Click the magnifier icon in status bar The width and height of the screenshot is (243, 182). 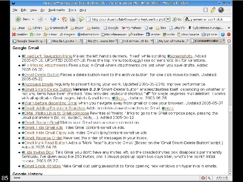point(209,178)
